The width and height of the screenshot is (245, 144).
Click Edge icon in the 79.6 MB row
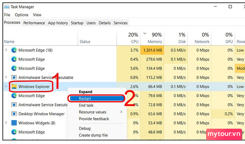point(14,96)
